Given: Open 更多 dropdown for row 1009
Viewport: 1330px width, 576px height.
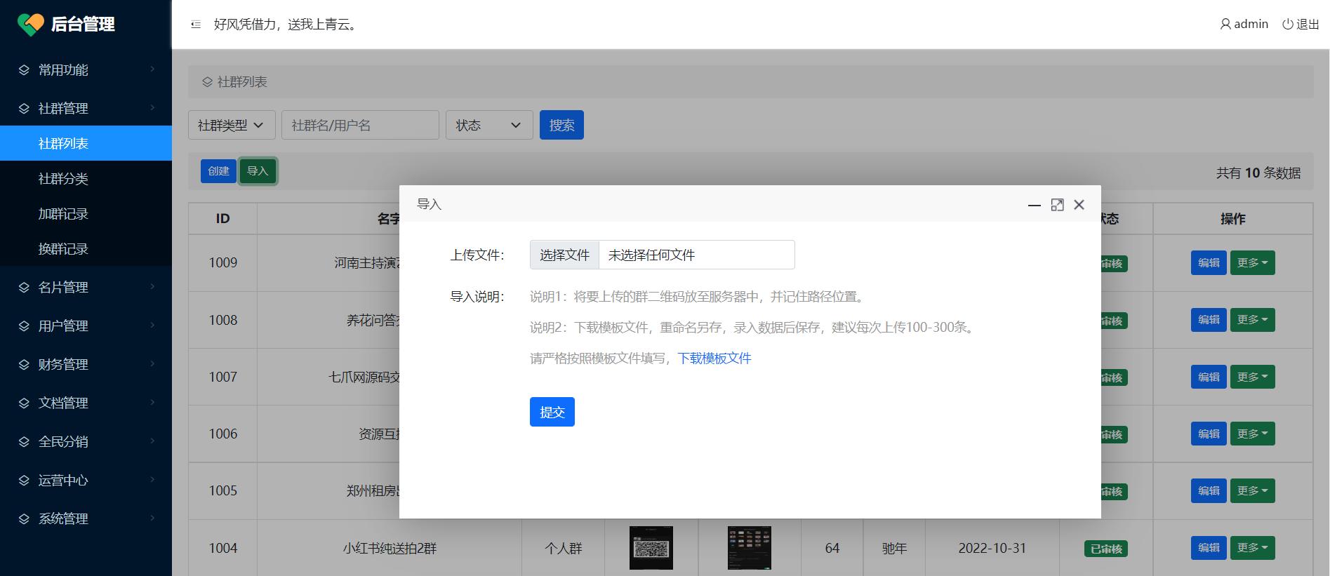Looking at the screenshot, I should tap(1252, 263).
